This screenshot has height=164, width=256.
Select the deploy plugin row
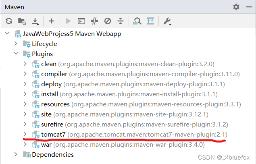[133, 84]
